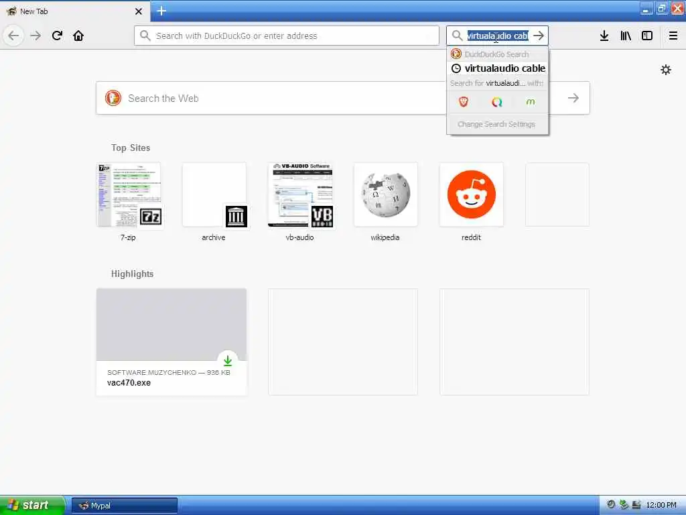Open the Downloads panel arrow icon

click(x=604, y=36)
